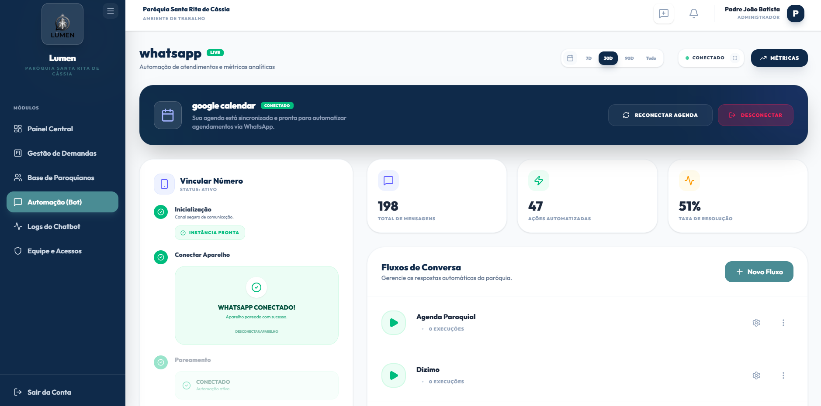Open settings gear for Dízimo flow
The height and width of the screenshot is (406, 821).
(756, 375)
